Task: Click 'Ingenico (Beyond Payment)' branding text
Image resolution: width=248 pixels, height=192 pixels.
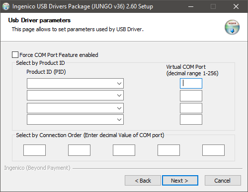Action: 37,168
